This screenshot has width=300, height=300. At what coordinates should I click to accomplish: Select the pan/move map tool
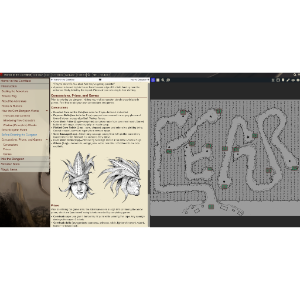click(153, 80)
